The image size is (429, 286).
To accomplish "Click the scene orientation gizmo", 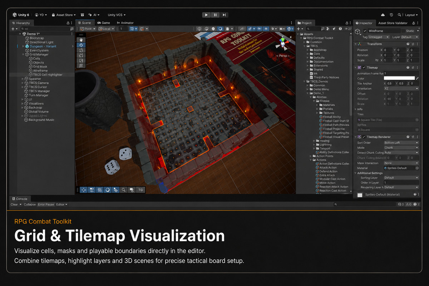I will (x=283, y=43).
